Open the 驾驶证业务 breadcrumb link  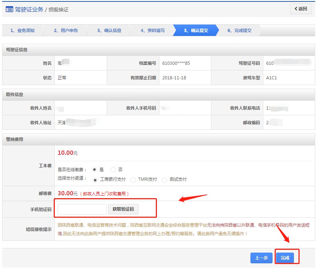tap(29, 10)
